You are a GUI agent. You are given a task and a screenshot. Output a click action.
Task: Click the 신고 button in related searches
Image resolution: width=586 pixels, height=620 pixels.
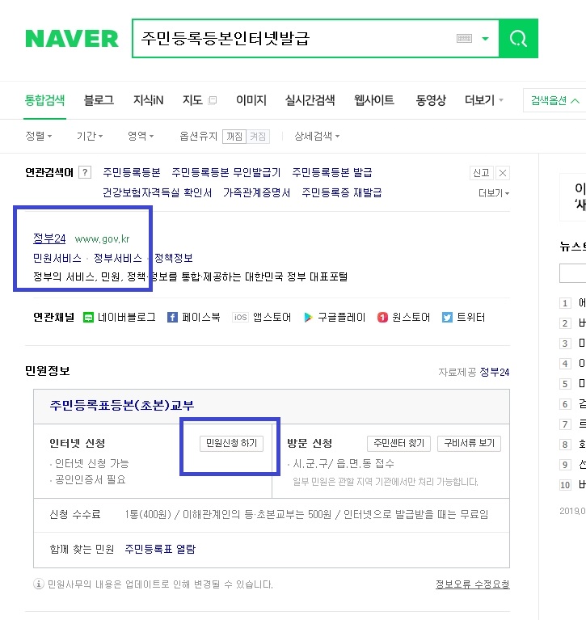click(481, 173)
